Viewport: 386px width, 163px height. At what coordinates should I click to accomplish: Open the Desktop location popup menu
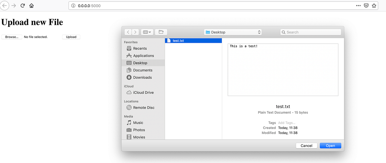click(x=233, y=32)
